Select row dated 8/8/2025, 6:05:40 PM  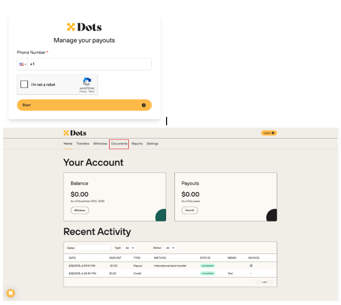[170, 273]
